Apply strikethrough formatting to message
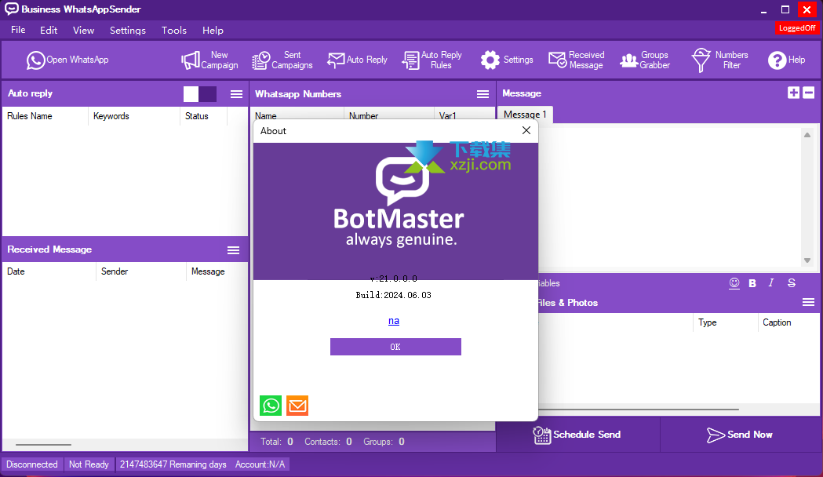Screen dimensions: 823x477 pos(792,283)
